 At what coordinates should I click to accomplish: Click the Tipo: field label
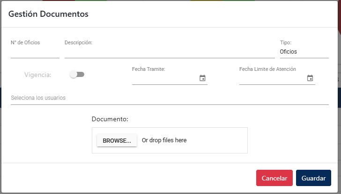coord(286,42)
